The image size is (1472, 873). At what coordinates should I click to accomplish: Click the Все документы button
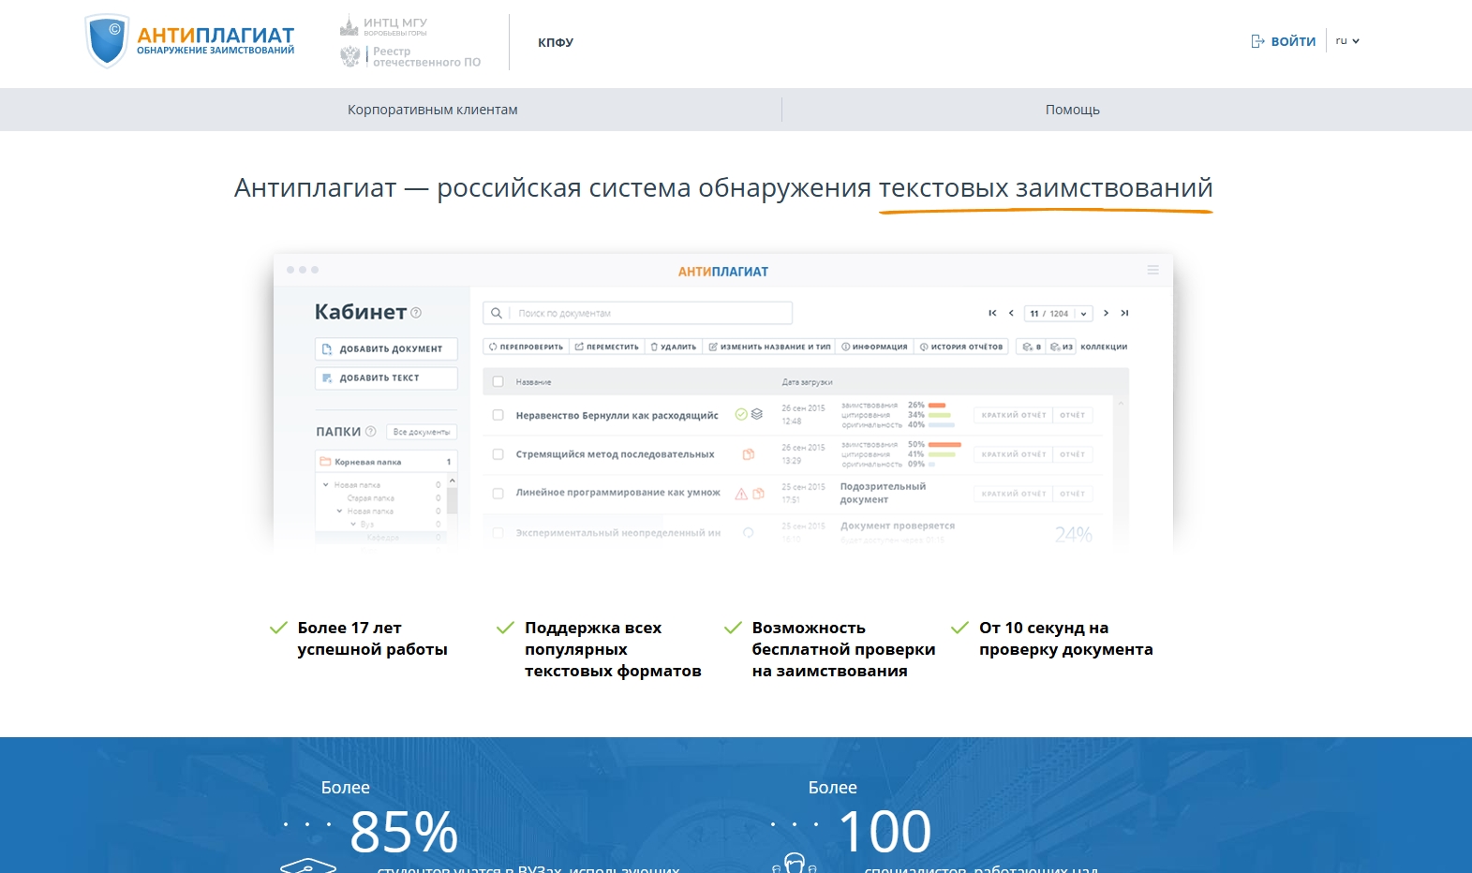click(x=422, y=432)
